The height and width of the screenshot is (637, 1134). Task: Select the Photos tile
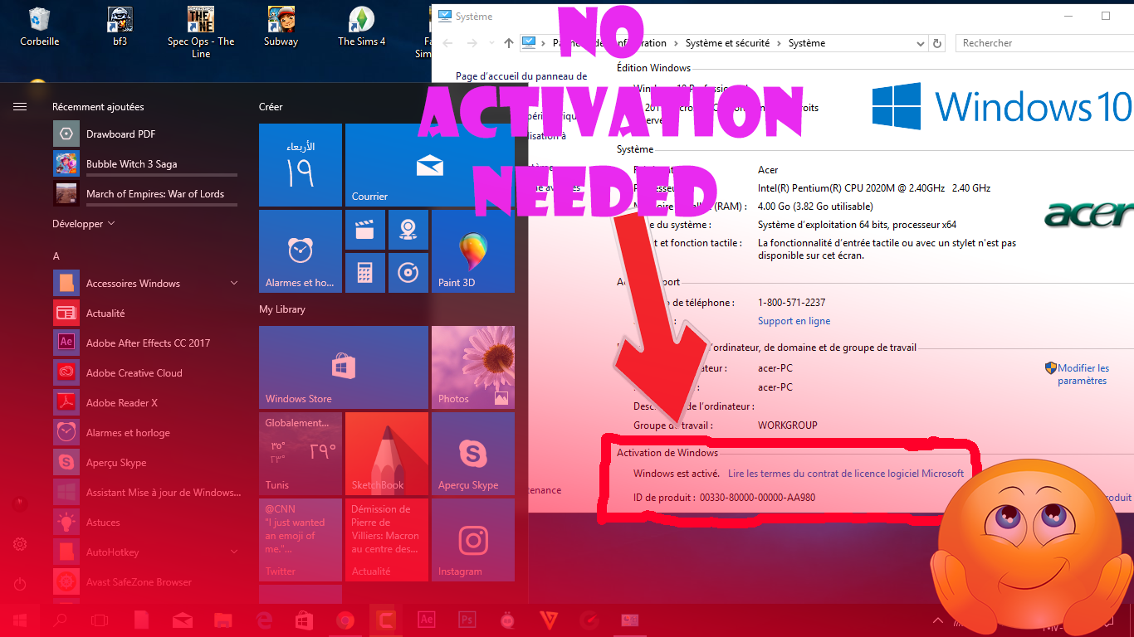click(x=473, y=365)
